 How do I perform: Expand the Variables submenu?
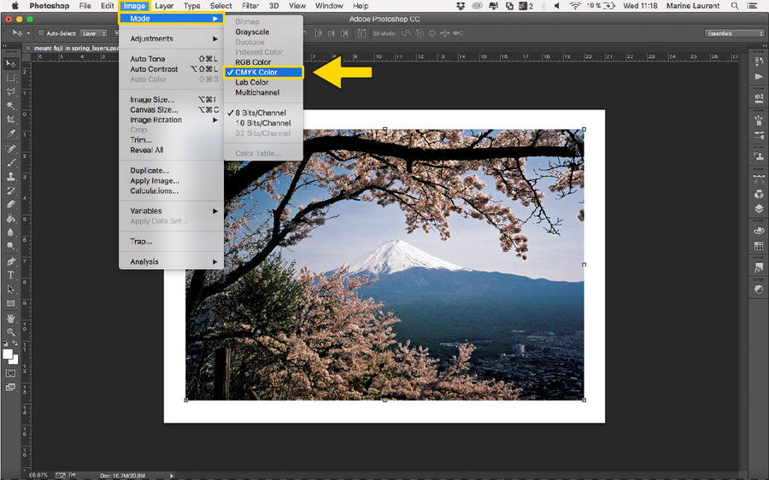(171, 211)
